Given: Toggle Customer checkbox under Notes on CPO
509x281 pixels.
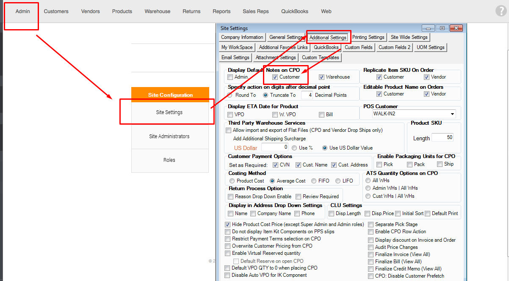Looking at the screenshot, I should 275,77.
